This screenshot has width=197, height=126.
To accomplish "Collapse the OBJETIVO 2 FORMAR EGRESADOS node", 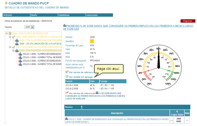I will 10,47.
